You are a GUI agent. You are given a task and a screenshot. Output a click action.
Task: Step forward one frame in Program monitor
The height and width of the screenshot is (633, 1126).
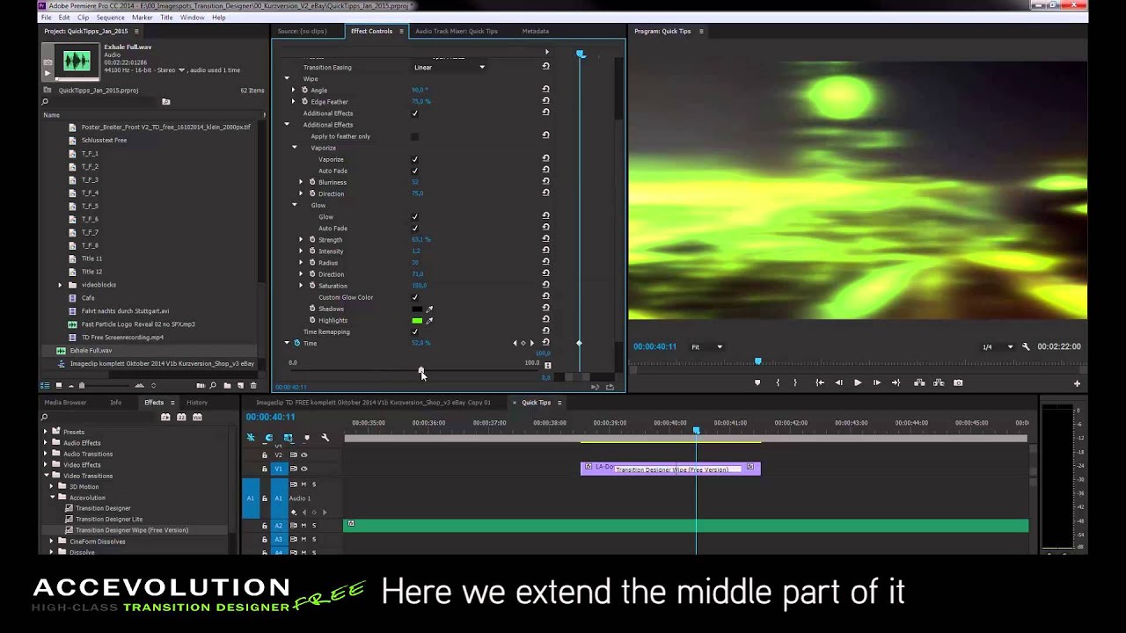tap(877, 382)
